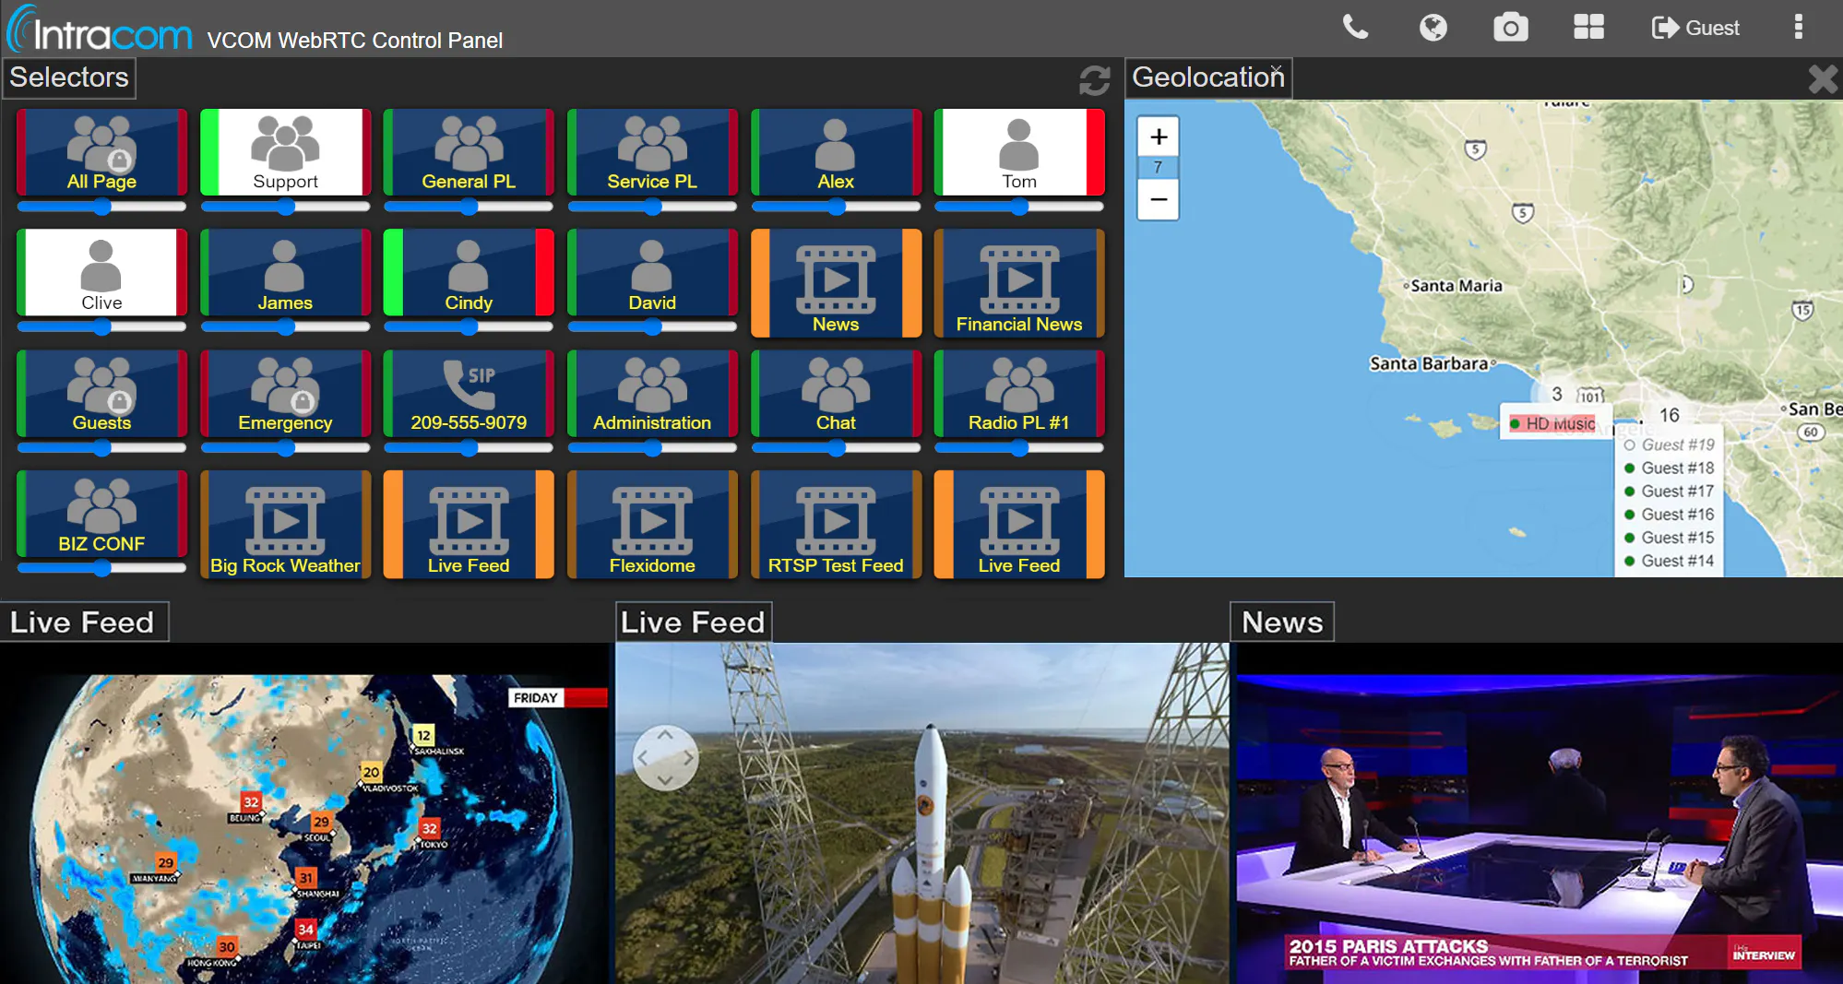The height and width of the screenshot is (984, 1843).
Task: Adjust the Chat volume slider
Action: click(x=836, y=448)
